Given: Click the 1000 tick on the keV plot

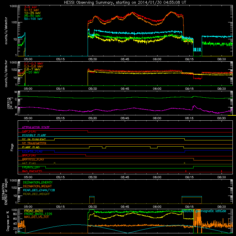Looking at the screenshot, I should tap(13, 6).
